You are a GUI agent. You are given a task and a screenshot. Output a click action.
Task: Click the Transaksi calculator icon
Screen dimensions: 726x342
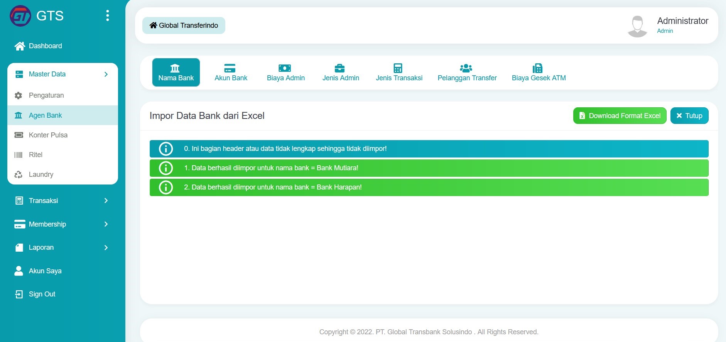point(19,201)
